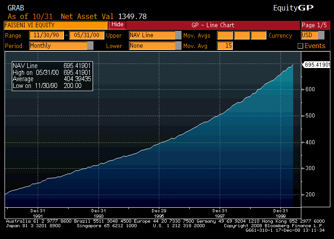Click the Dec 31 1997 axis label
Viewport: 334px width, 239px height.
[x=220, y=213]
